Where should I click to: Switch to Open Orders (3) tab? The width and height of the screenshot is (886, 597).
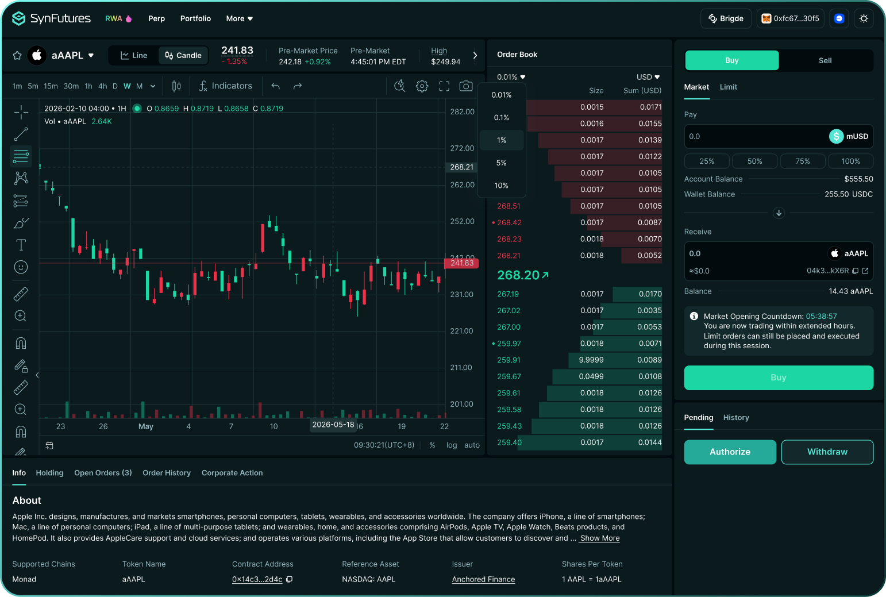[x=103, y=473]
